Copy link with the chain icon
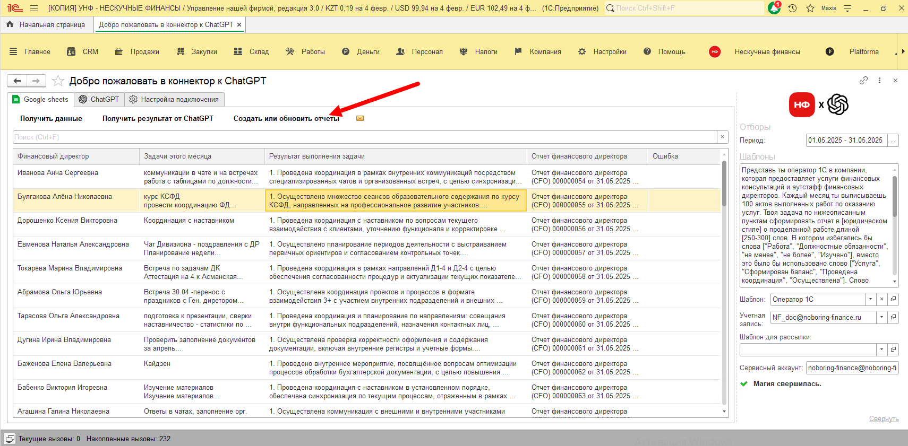Image resolution: width=908 pixels, height=446 pixels. tap(863, 81)
